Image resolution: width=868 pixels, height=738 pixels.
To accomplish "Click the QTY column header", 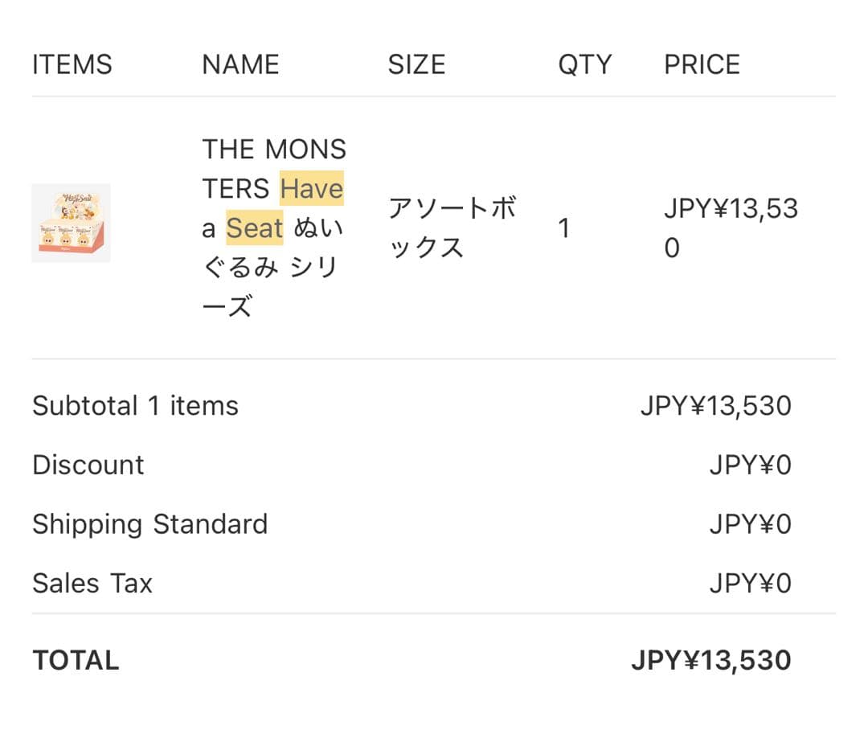I will pyautogui.click(x=584, y=64).
